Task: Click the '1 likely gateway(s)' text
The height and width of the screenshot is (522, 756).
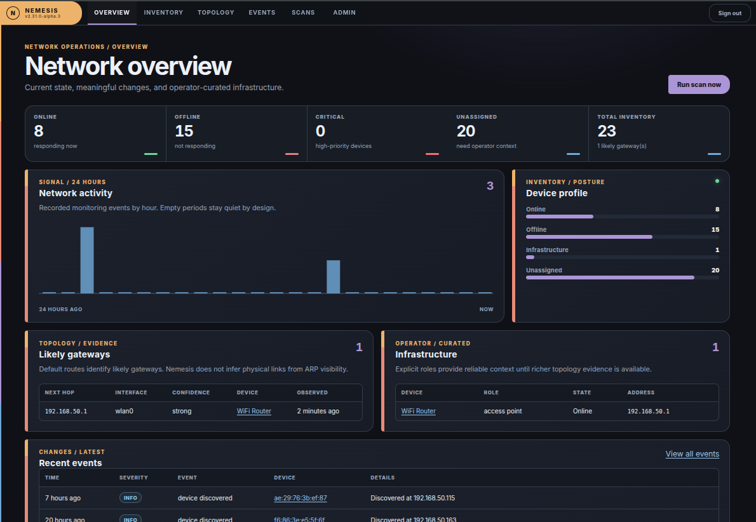Action: (621, 146)
